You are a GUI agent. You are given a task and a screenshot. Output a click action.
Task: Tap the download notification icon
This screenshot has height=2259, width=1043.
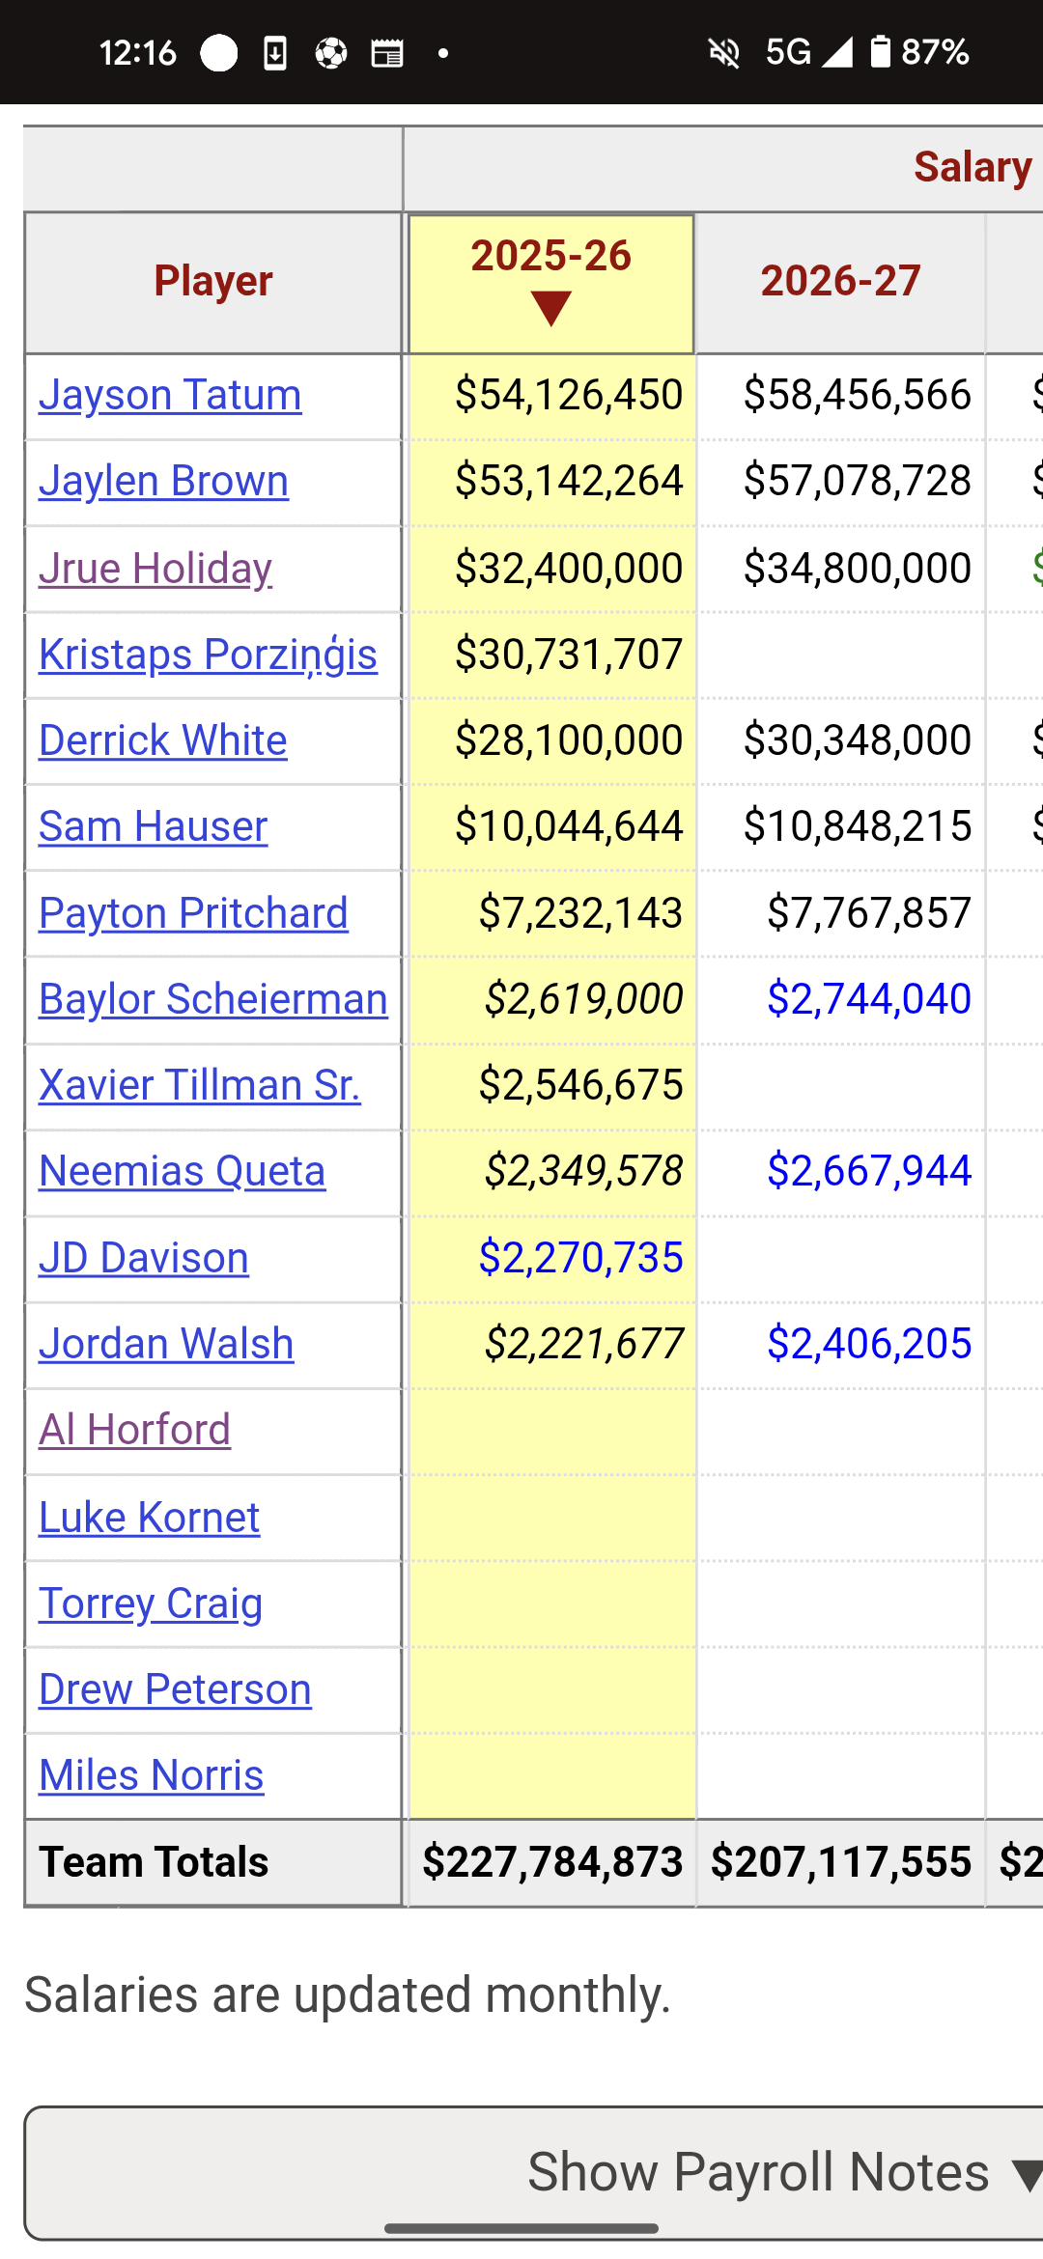point(275,53)
